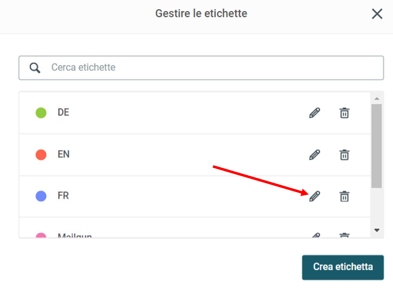Click the scrollbar down arrow
Image resolution: width=393 pixels, height=288 pixels.
377,230
